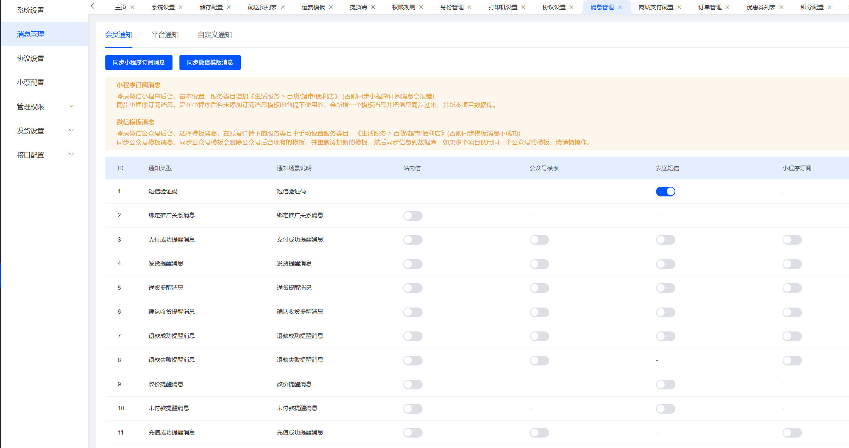Close the 运费模板 tab
Screen dimensions: 849x448
[x=331, y=7]
